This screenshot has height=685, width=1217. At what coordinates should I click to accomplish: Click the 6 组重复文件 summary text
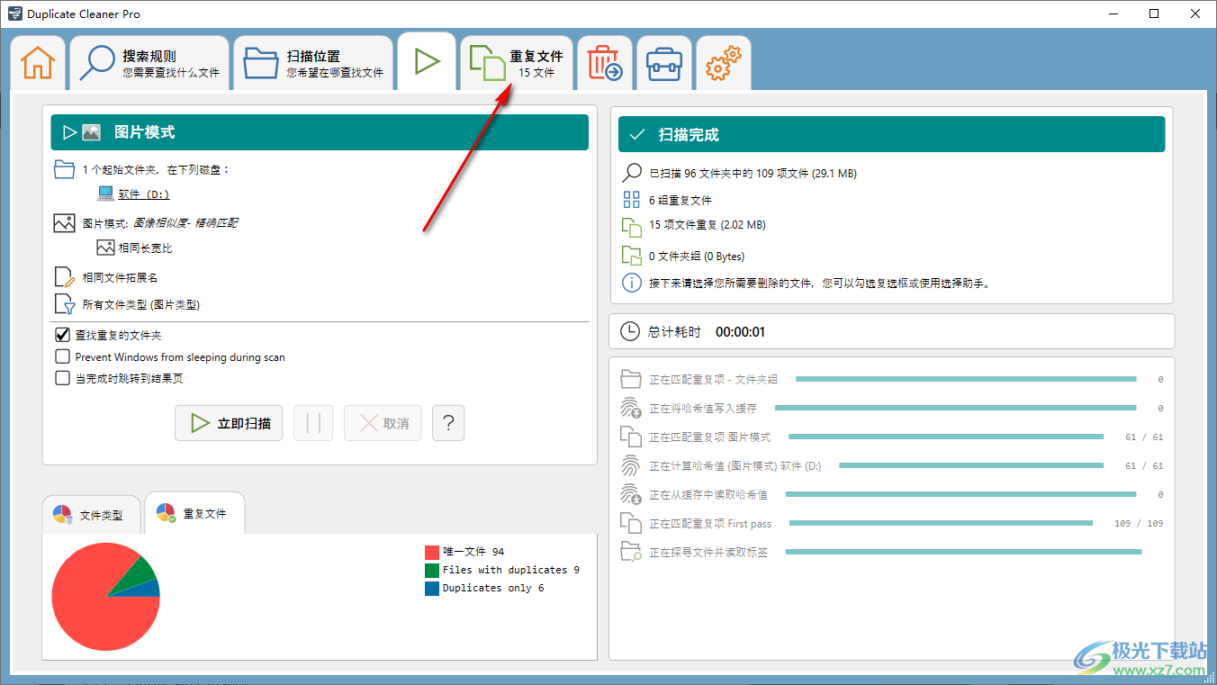[x=681, y=200]
